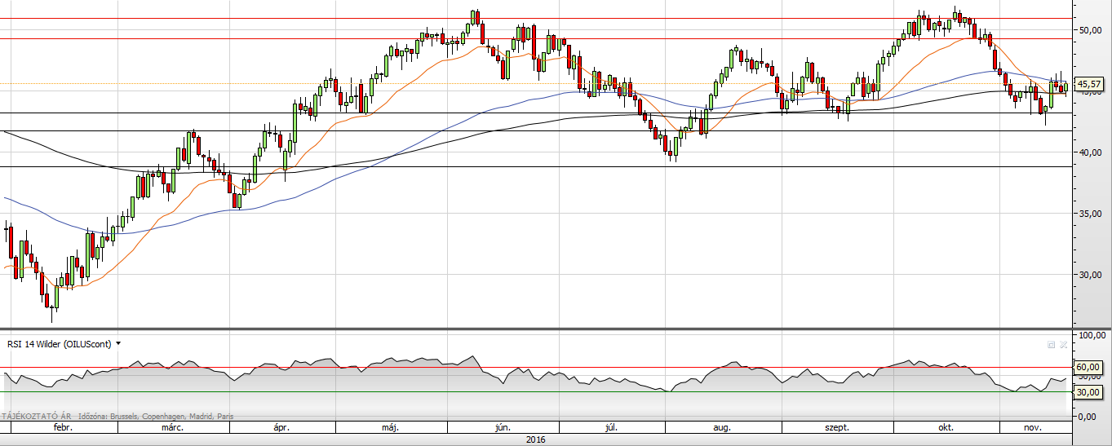Screen dimensions: 1112x446
Task: Click the szept. month on time axis
Action: (837, 427)
